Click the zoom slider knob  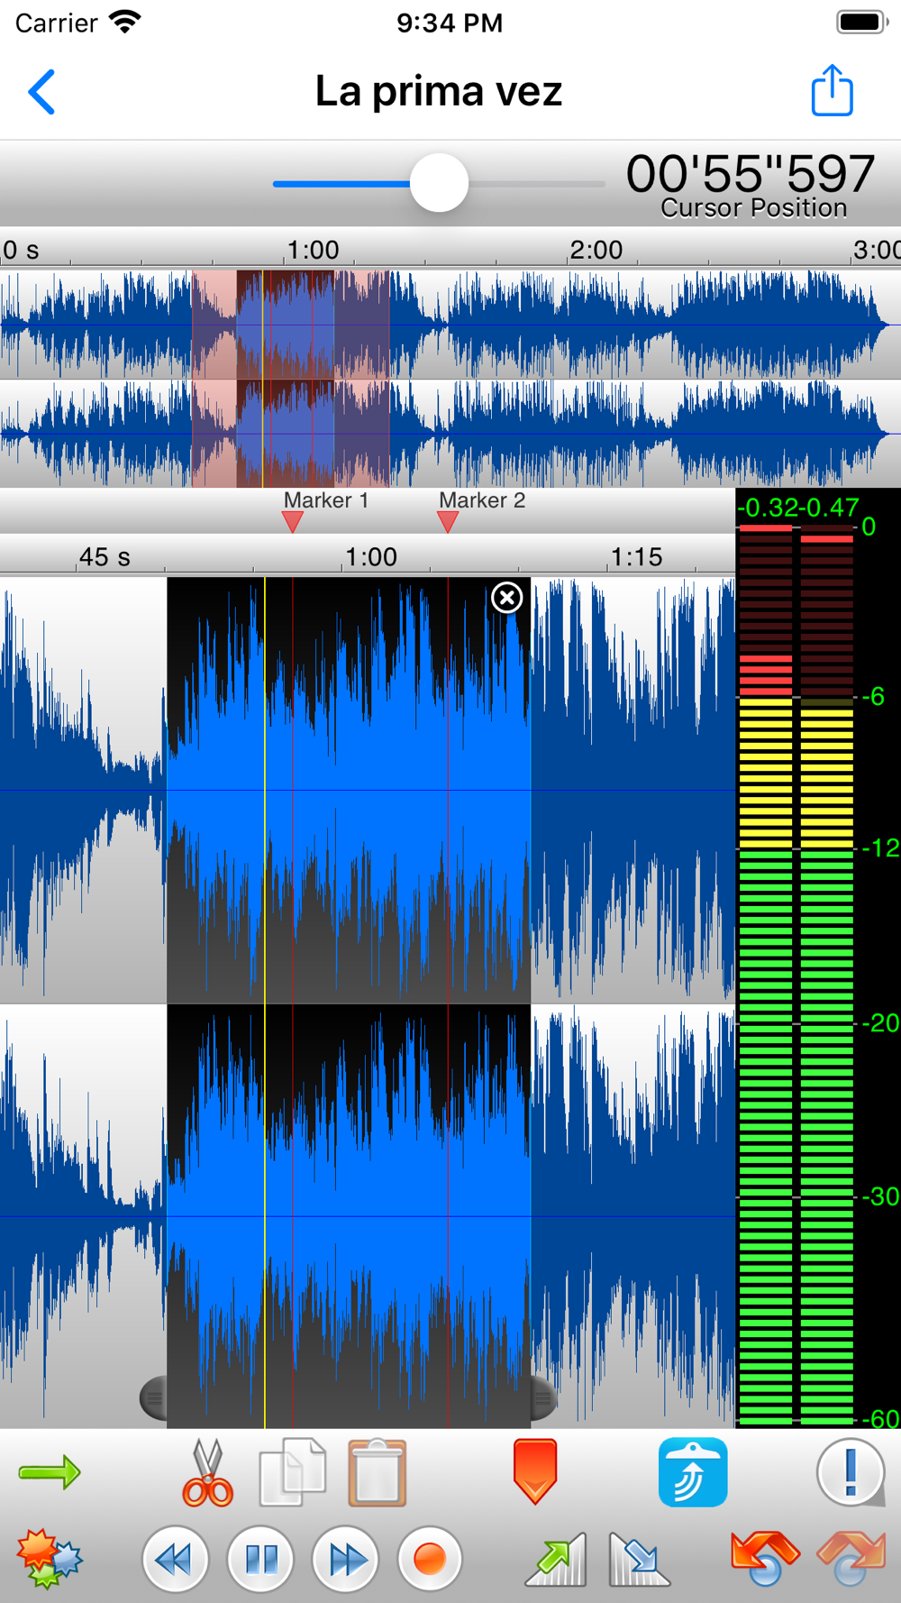point(439,183)
